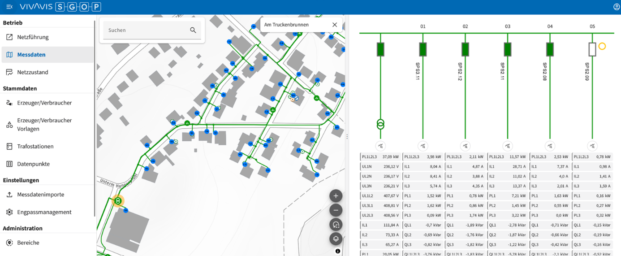The width and height of the screenshot is (621, 256).
Task: Zoom in on the map
Action: point(336,196)
